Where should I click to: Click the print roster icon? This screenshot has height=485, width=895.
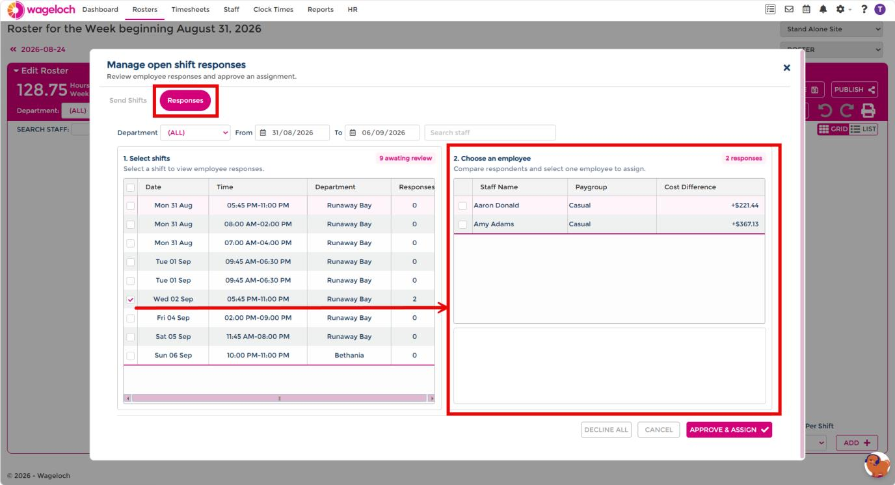[869, 111]
